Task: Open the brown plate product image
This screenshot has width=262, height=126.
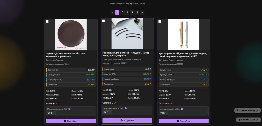Action: pos(71,34)
